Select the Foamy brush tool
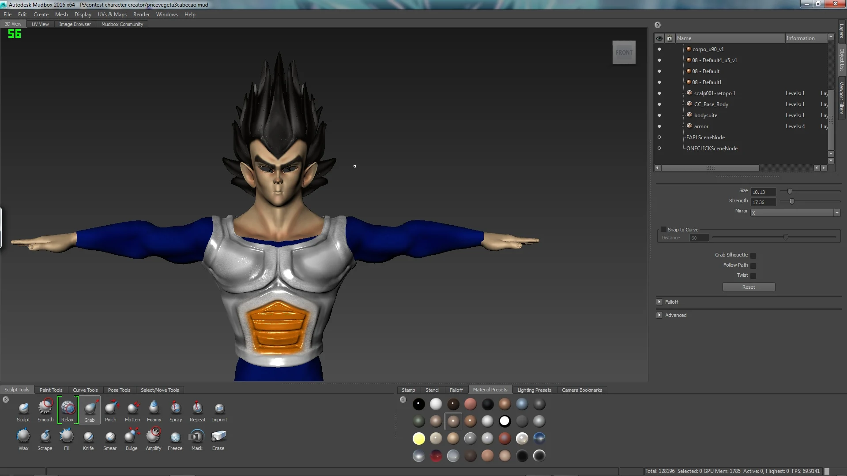This screenshot has width=847, height=476. (x=154, y=411)
